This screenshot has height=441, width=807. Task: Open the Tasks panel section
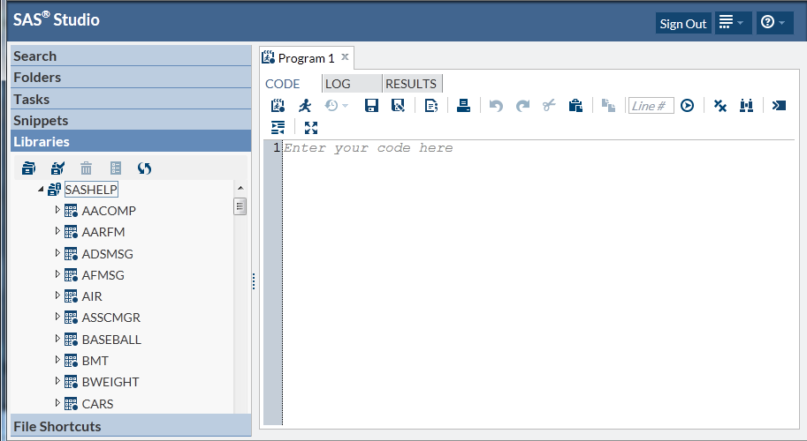tap(131, 99)
